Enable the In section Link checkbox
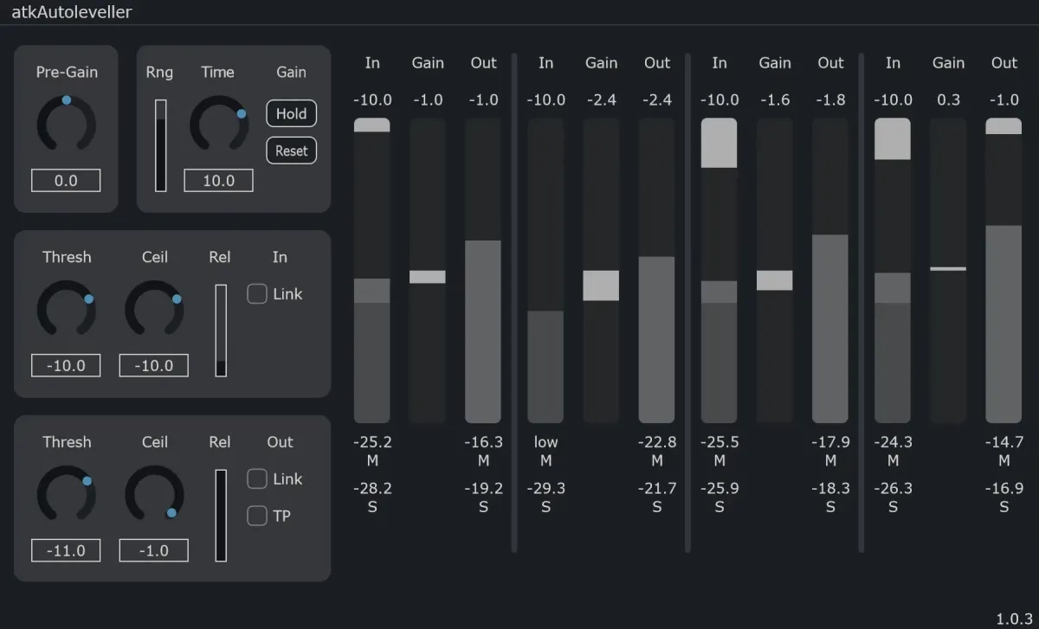The image size is (1039, 629). 257,294
